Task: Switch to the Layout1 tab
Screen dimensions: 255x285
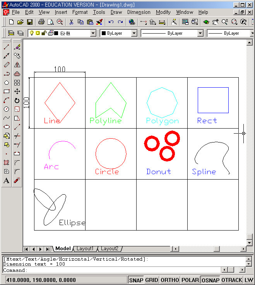Action: [x=85, y=248]
